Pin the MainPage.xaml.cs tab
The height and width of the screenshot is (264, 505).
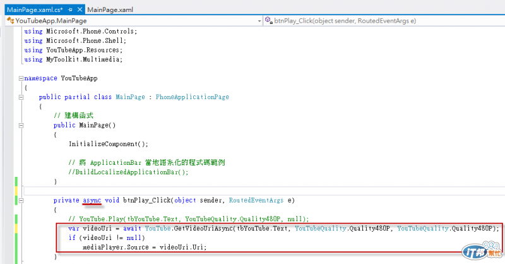pos(70,9)
